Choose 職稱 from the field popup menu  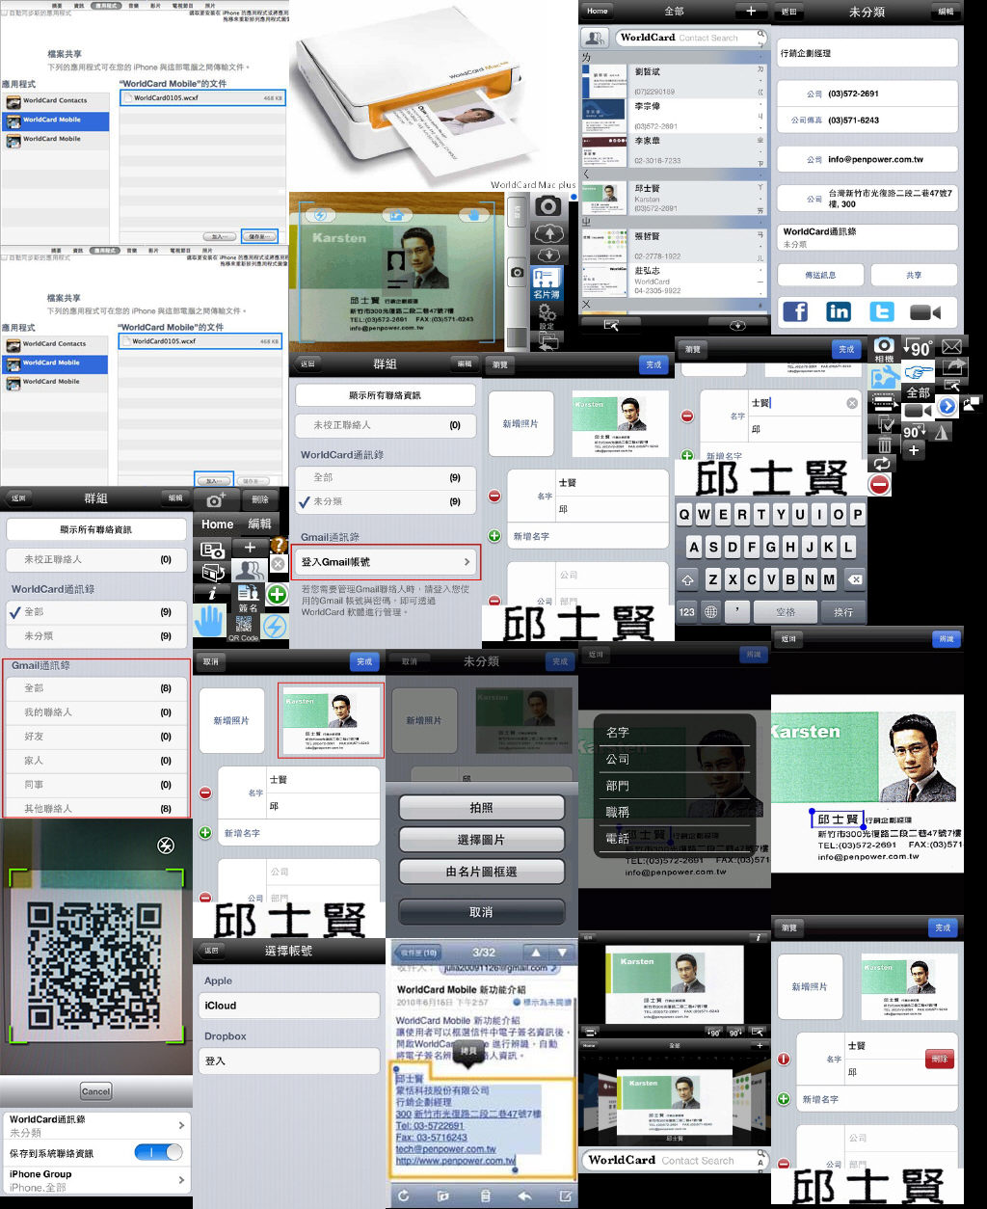pyautogui.click(x=618, y=813)
